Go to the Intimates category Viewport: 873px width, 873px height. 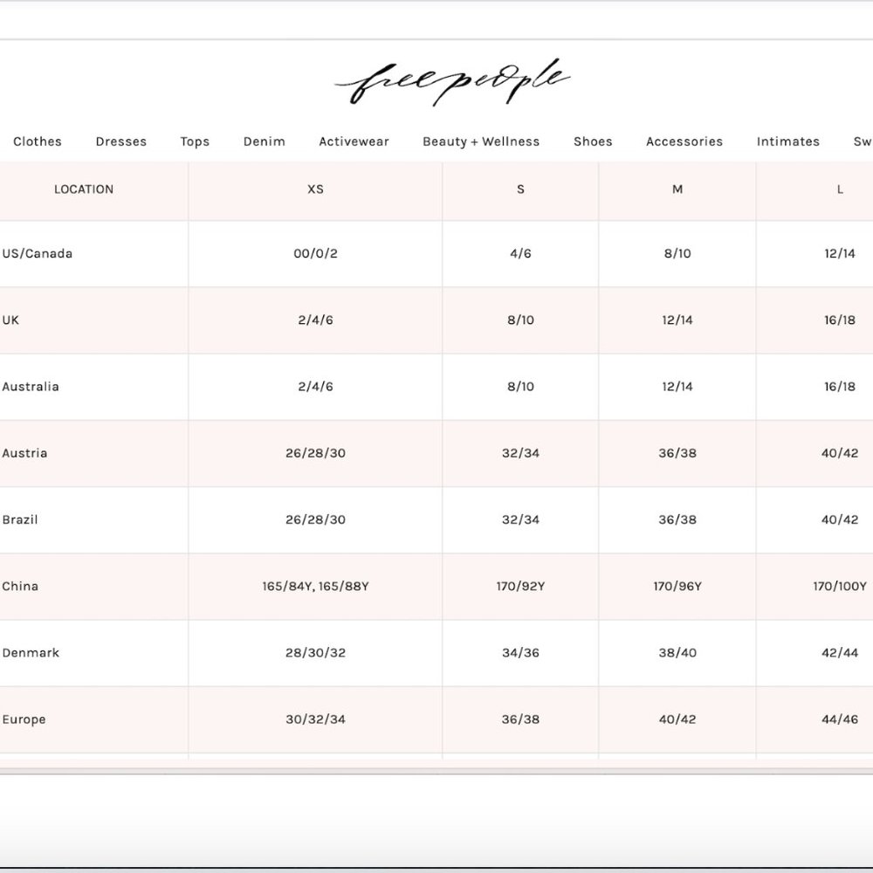pyautogui.click(x=787, y=141)
